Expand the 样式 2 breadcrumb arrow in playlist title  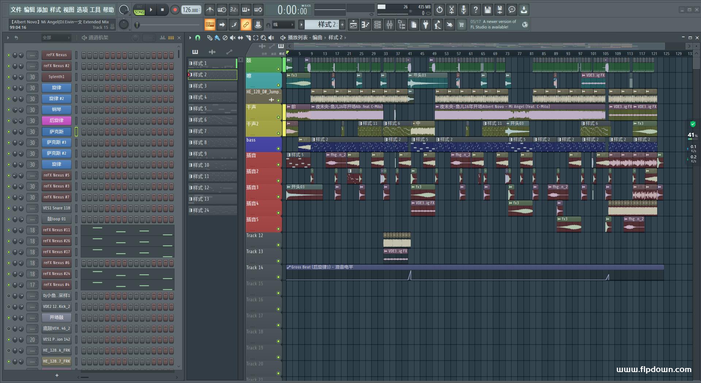(345, 38)
